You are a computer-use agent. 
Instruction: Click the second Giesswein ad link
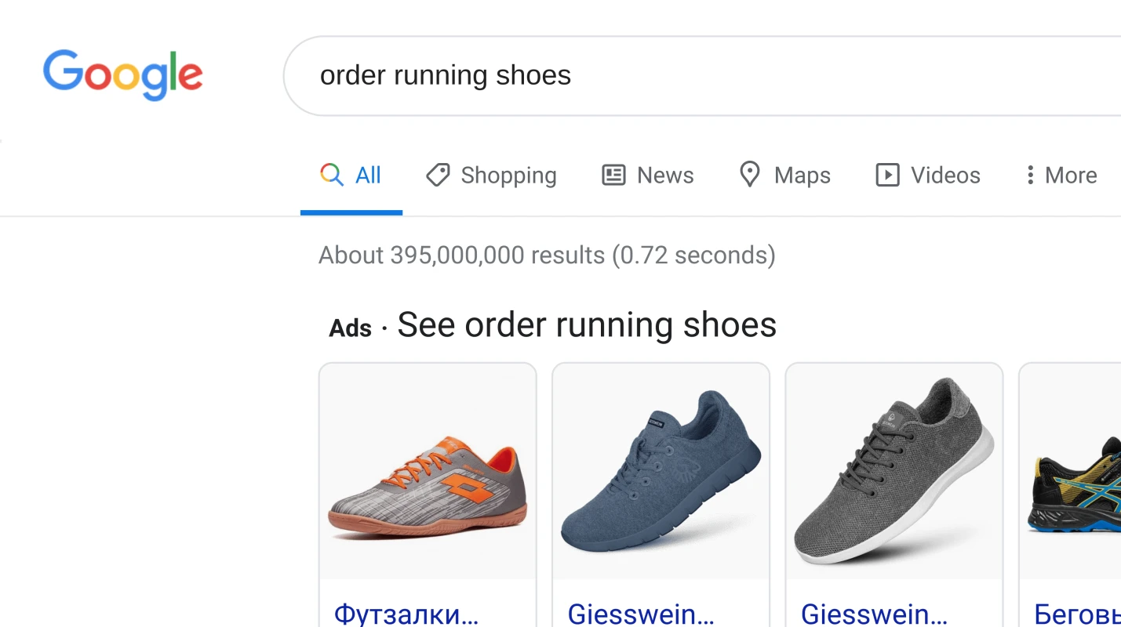pyautogui.click(x=873, y=614)
